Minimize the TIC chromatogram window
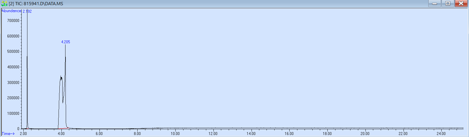 point(434,3)
